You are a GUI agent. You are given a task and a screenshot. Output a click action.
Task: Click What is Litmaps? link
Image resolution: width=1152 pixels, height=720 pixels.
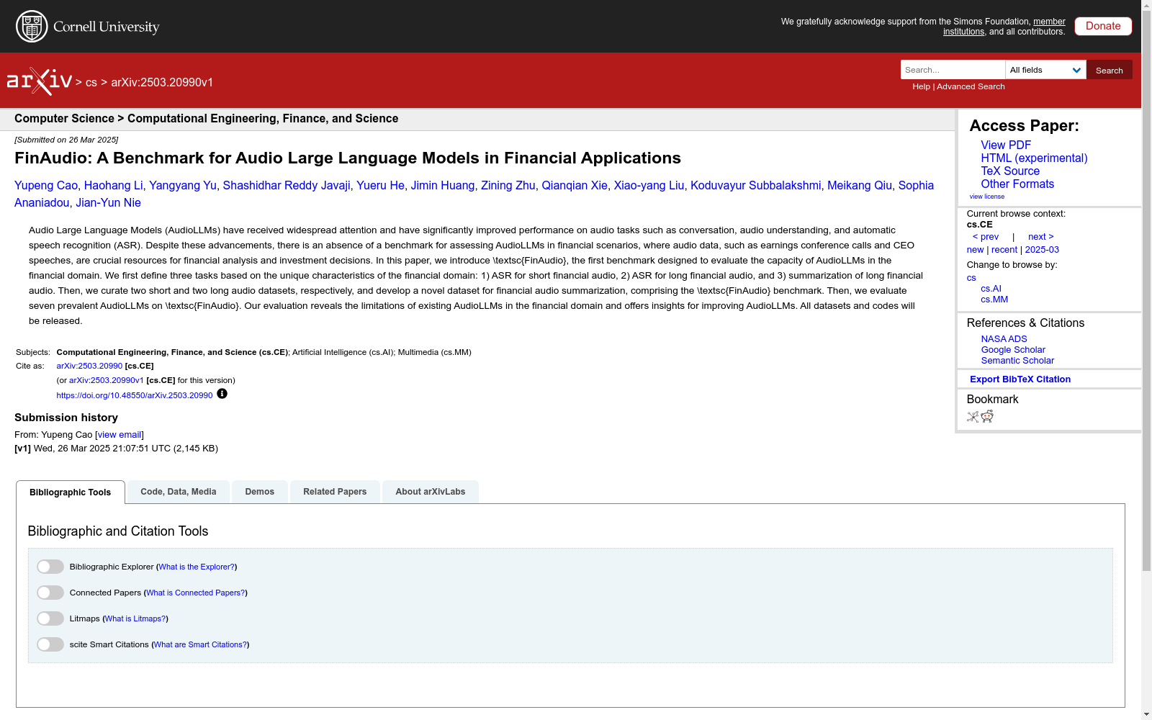(x=135, y=618)
